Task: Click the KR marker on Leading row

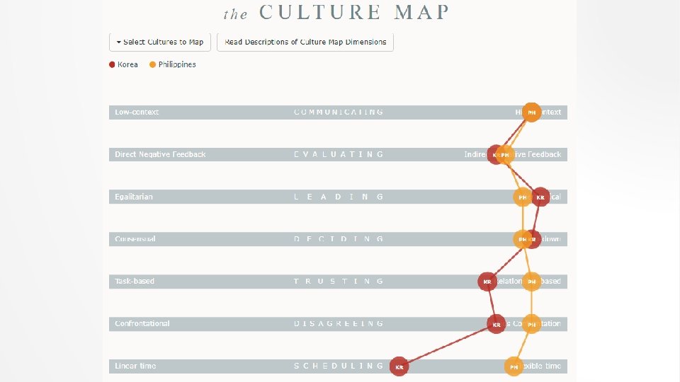Action: coord(540,197)
